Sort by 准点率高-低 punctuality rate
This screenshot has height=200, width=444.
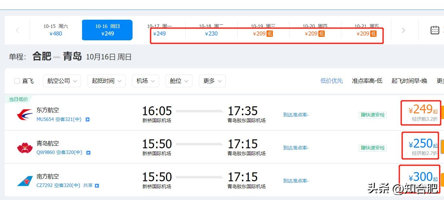point(367,81)
